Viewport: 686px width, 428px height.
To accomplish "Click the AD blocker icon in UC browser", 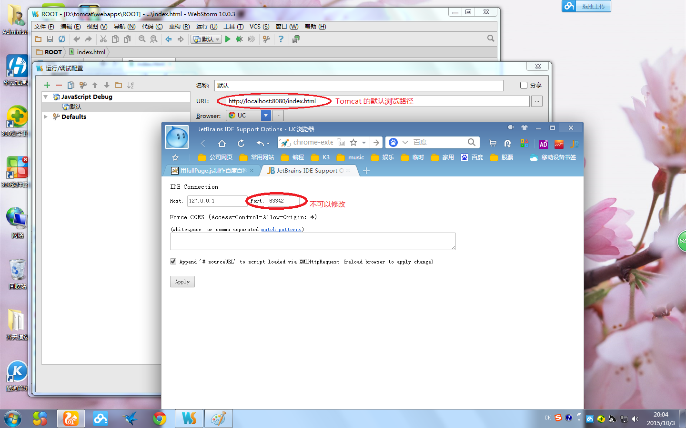I will point(544,144).
